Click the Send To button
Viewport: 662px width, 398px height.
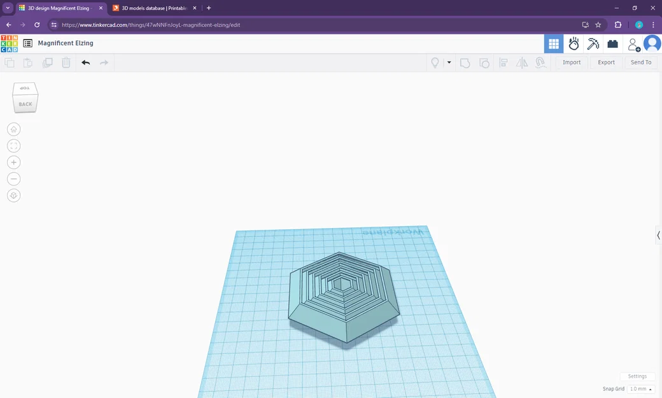click(641, 62)
